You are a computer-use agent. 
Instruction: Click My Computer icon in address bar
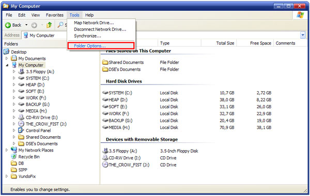(26, 35)
